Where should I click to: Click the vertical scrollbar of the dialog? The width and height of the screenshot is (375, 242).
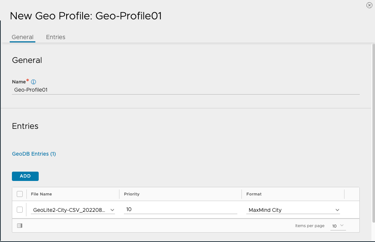coord(374,133)
